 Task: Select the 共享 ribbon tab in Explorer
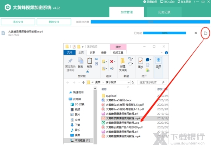click(92, 53)
